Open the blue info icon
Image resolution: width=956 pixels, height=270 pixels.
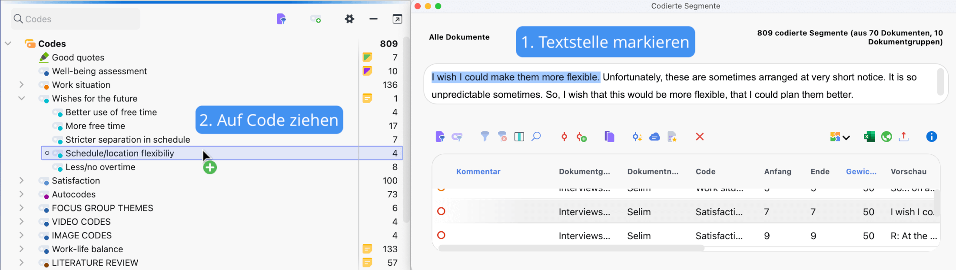931,137
